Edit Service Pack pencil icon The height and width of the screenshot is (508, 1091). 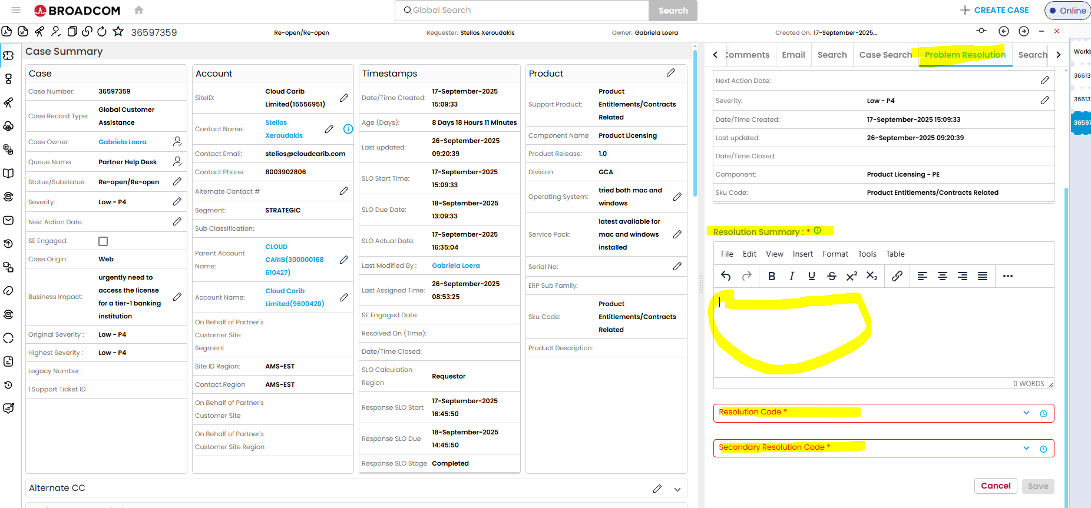click(677, 234)
